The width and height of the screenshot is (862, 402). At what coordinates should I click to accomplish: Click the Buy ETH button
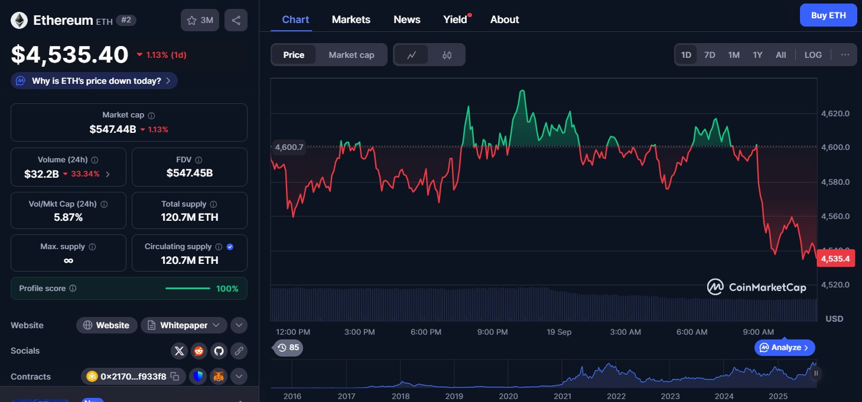click(x=828, y=15)
